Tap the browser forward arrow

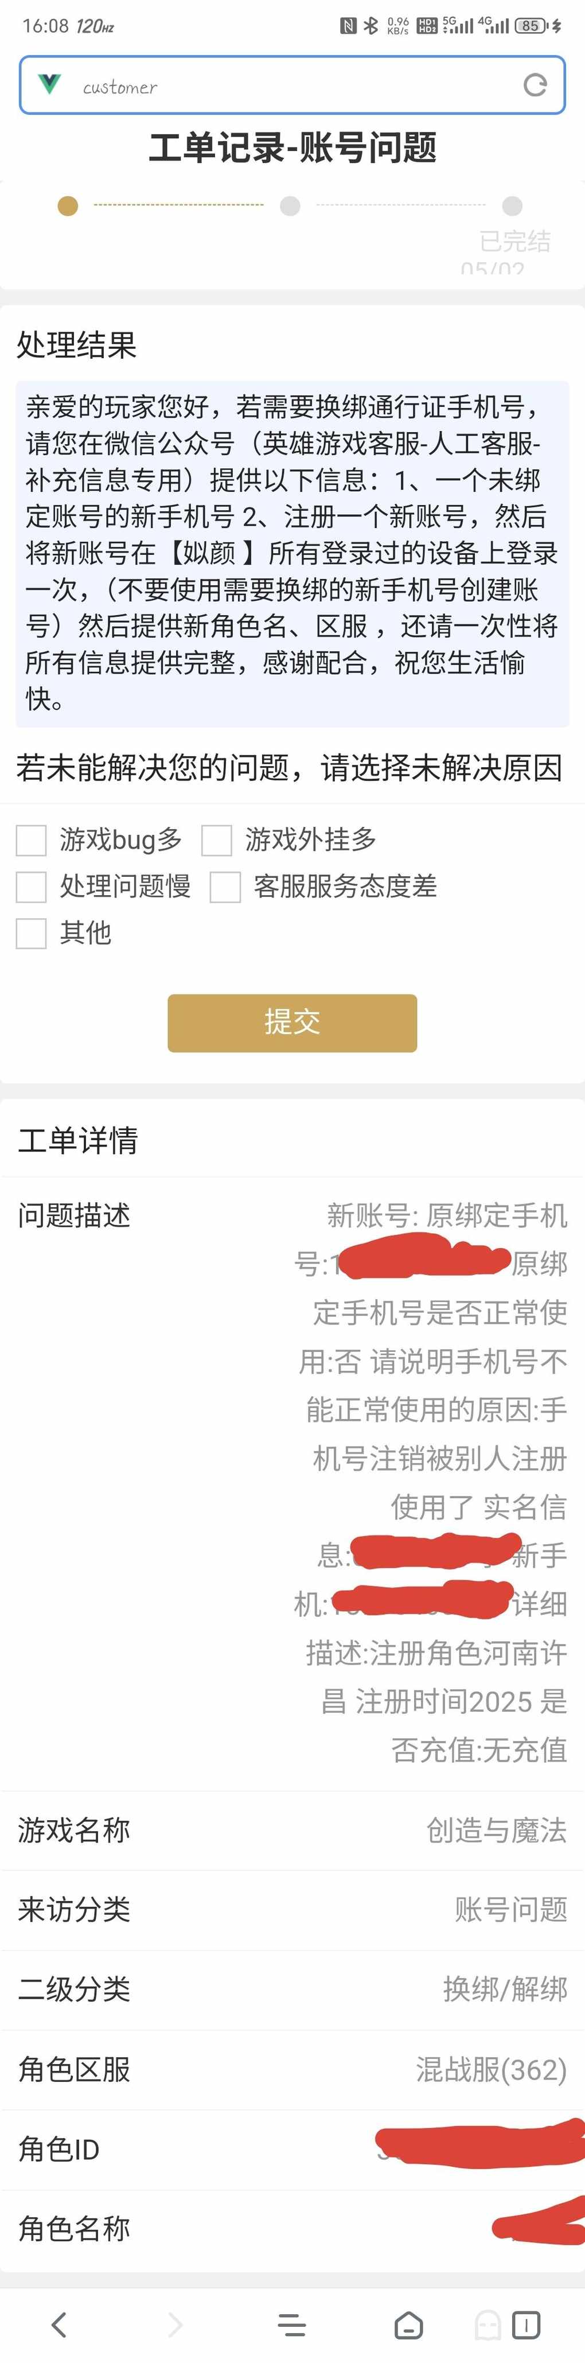[x=175, y=2323]
